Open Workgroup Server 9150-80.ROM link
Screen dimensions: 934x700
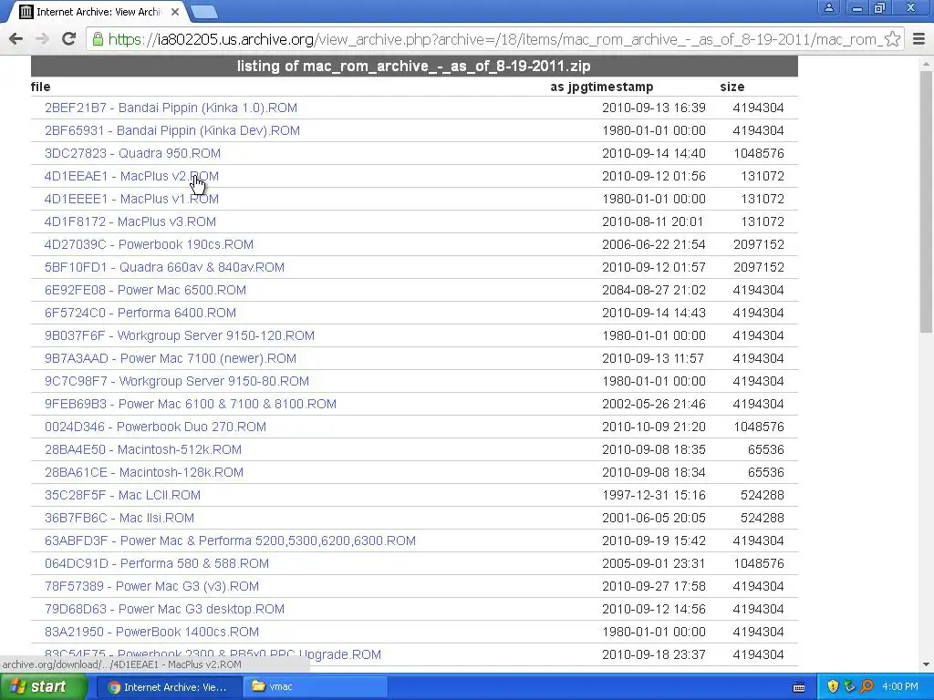(177, 381)
